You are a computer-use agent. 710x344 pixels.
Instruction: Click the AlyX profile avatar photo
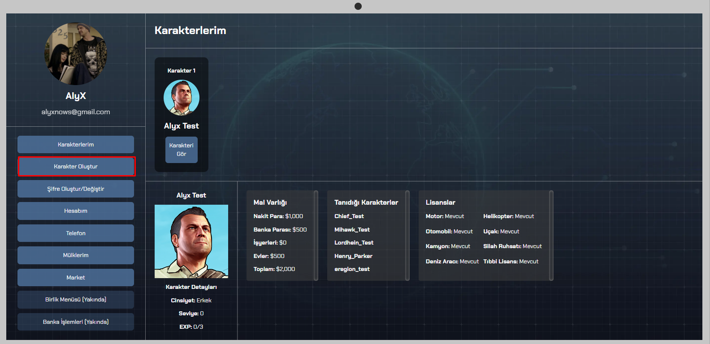click(x=76, y=54)
